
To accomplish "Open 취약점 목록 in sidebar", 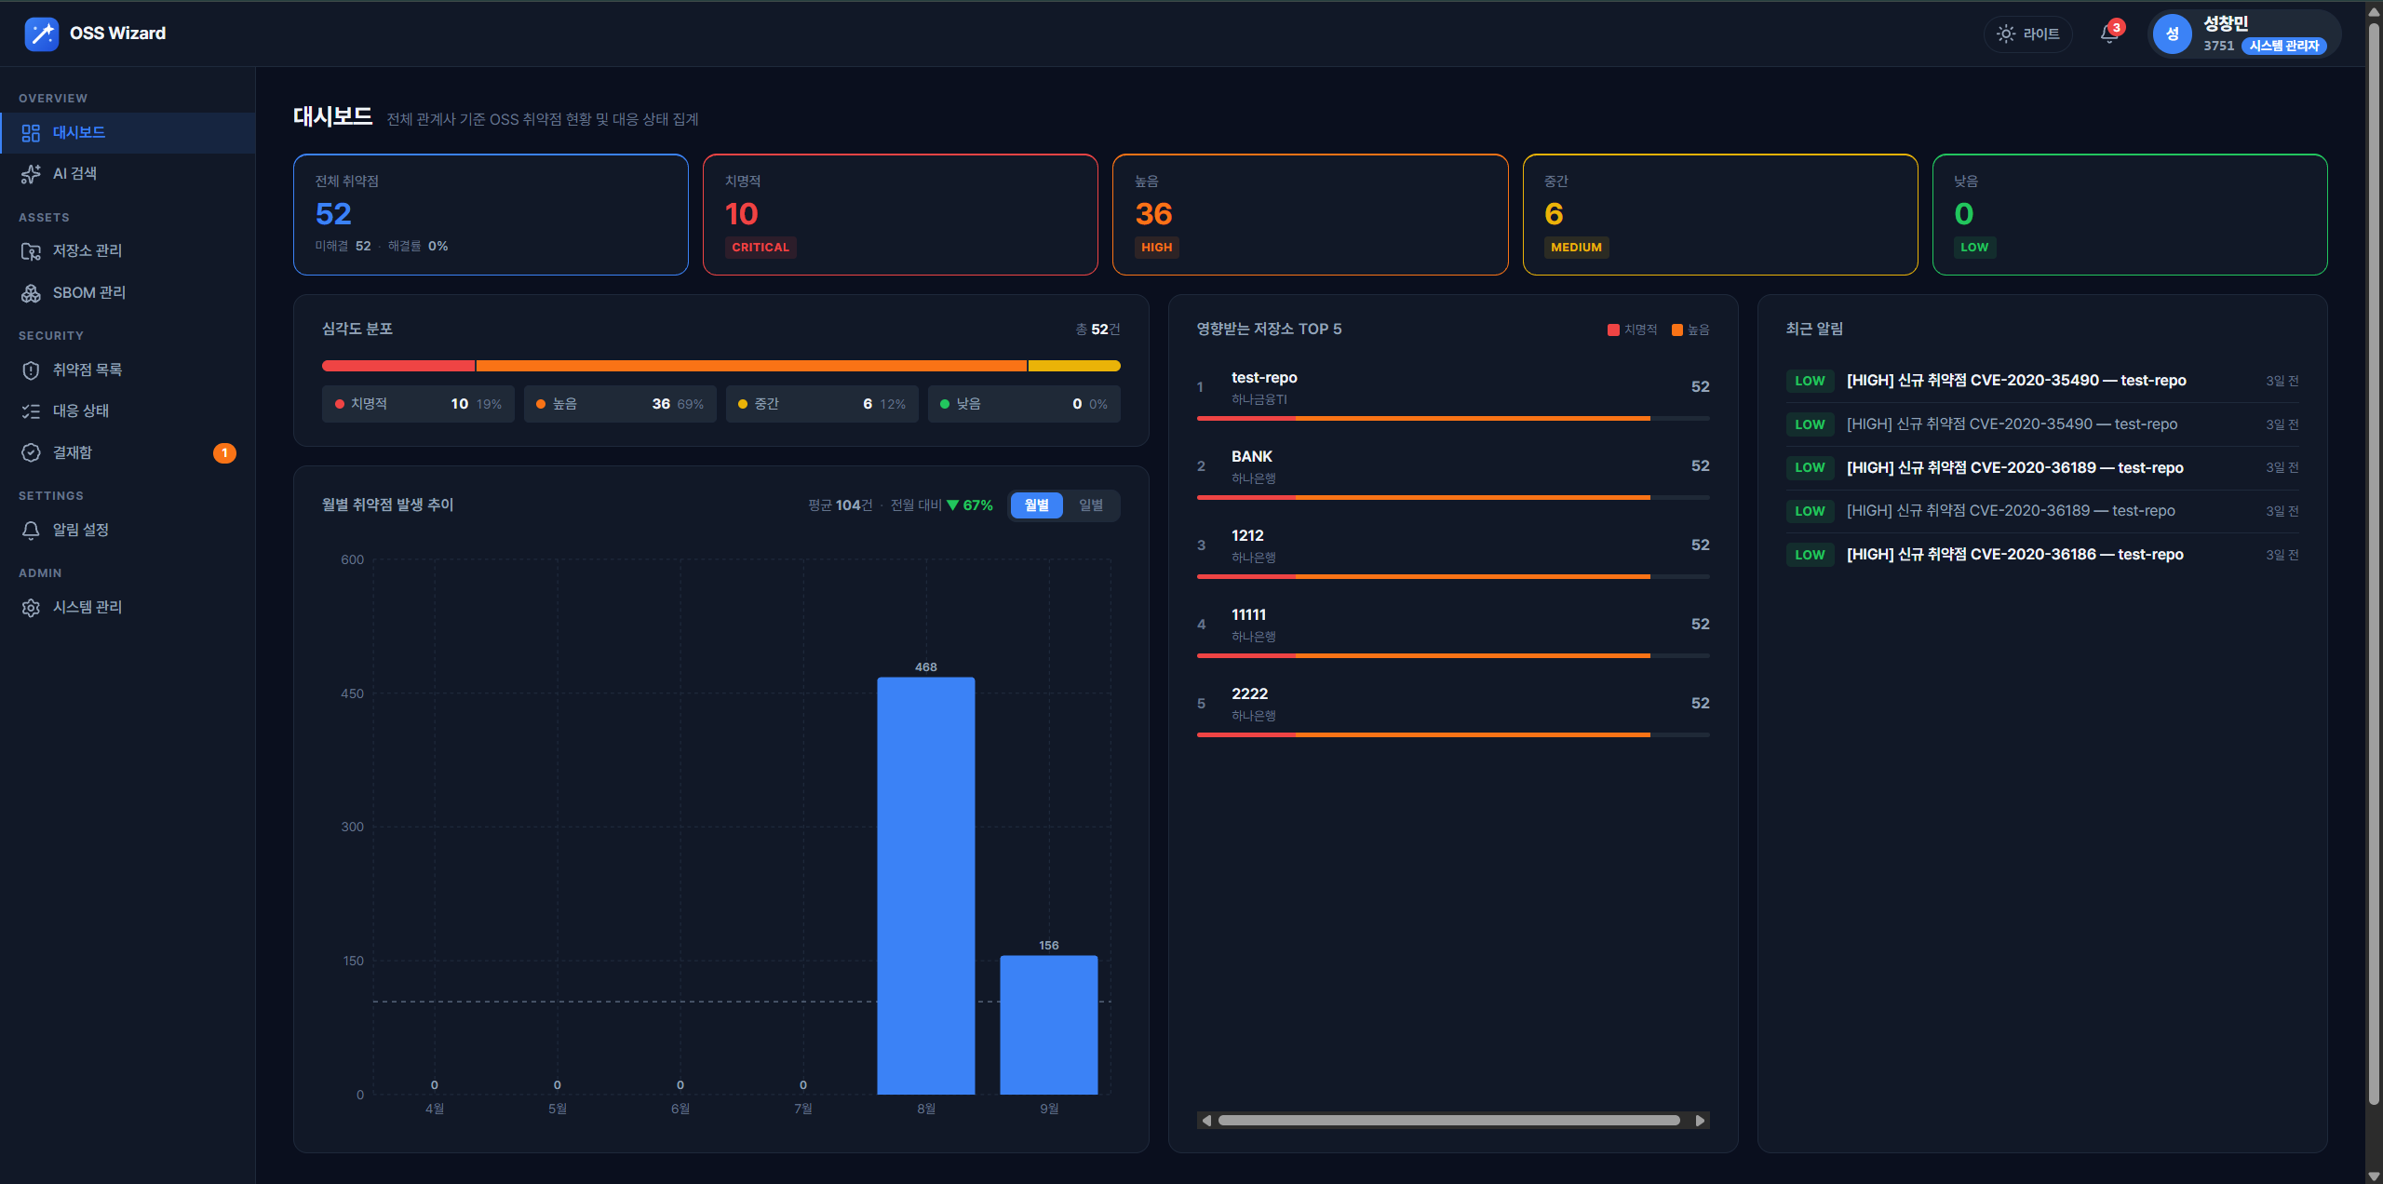I will click(x=128, y=370).
